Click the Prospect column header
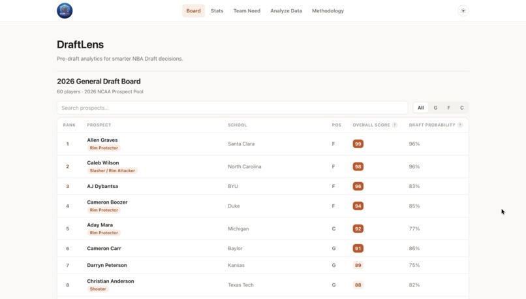Screen dimensions: 526x299 [x=99, y=125]
